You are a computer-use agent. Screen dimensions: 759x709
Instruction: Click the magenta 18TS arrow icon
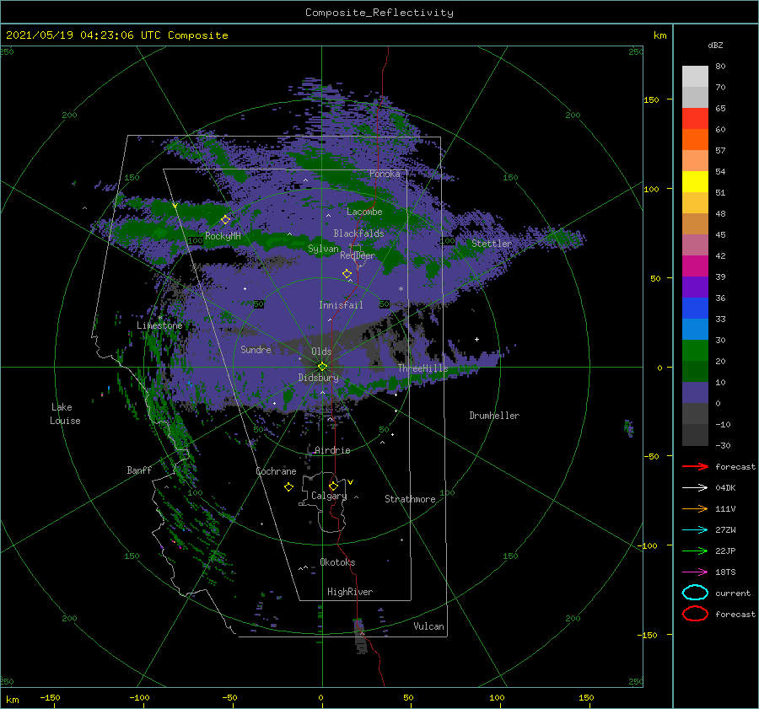point(695,572)
